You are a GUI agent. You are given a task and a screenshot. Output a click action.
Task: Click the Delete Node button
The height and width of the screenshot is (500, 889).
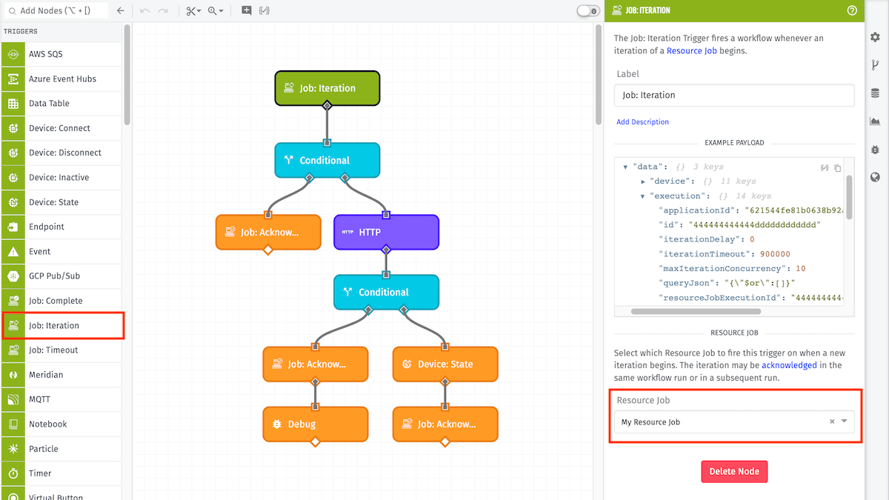click(x=734, y=471)
